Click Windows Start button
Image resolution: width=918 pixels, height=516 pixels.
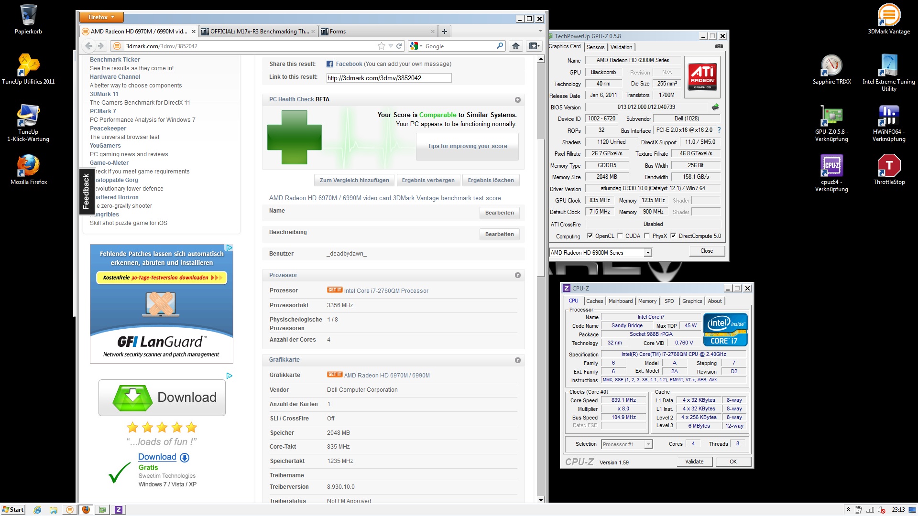(13, 510)
